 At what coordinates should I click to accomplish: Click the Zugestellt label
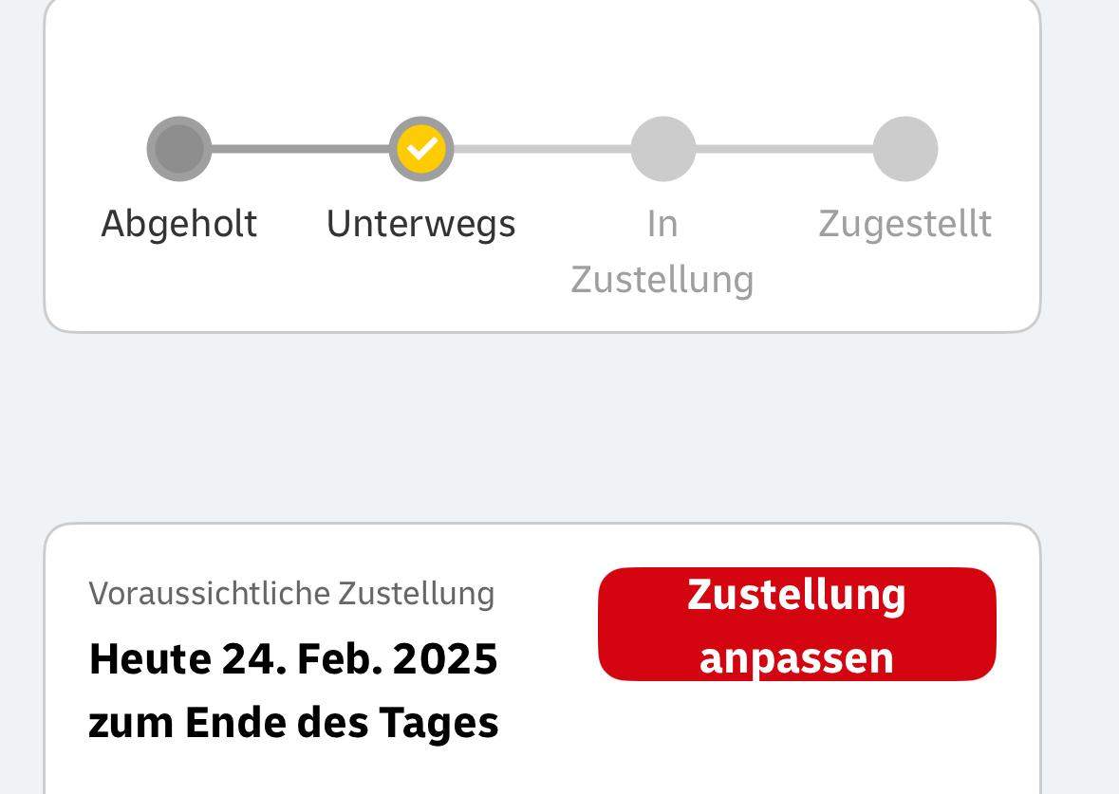tap(905, 223)
